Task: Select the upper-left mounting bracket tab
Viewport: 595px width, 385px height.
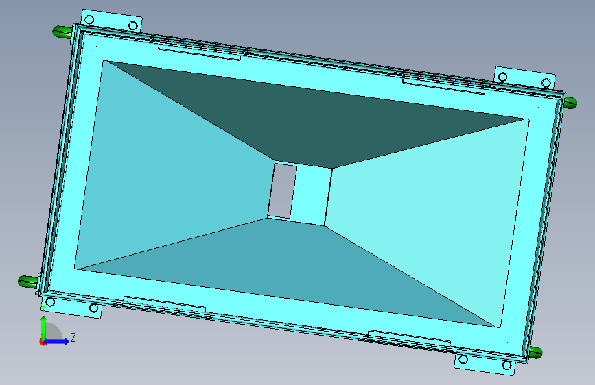Action: [x=112, y=22]
